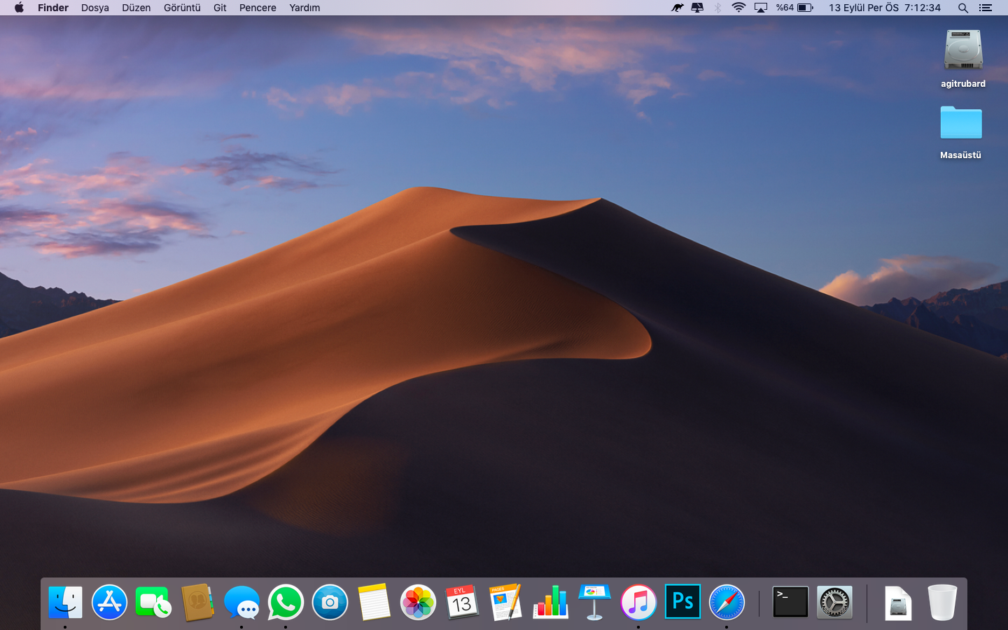Open the Wi-Fi status menu
This screenshot has height=630, width=1008.
click(x=738, y=8)
